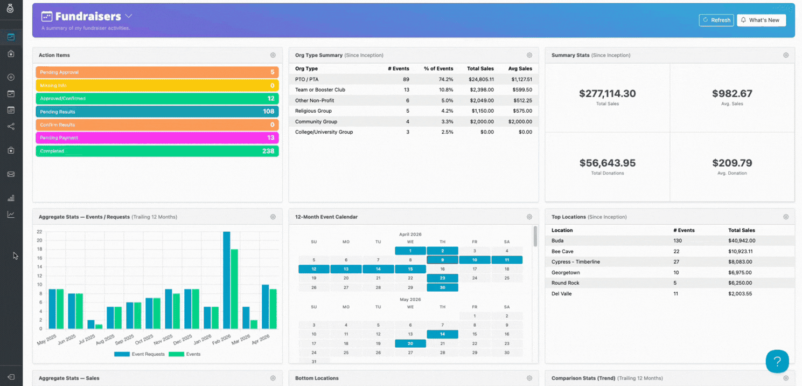Open Action Items panel gear settings
Screen dimensions: 802x386
coord(273,55)
